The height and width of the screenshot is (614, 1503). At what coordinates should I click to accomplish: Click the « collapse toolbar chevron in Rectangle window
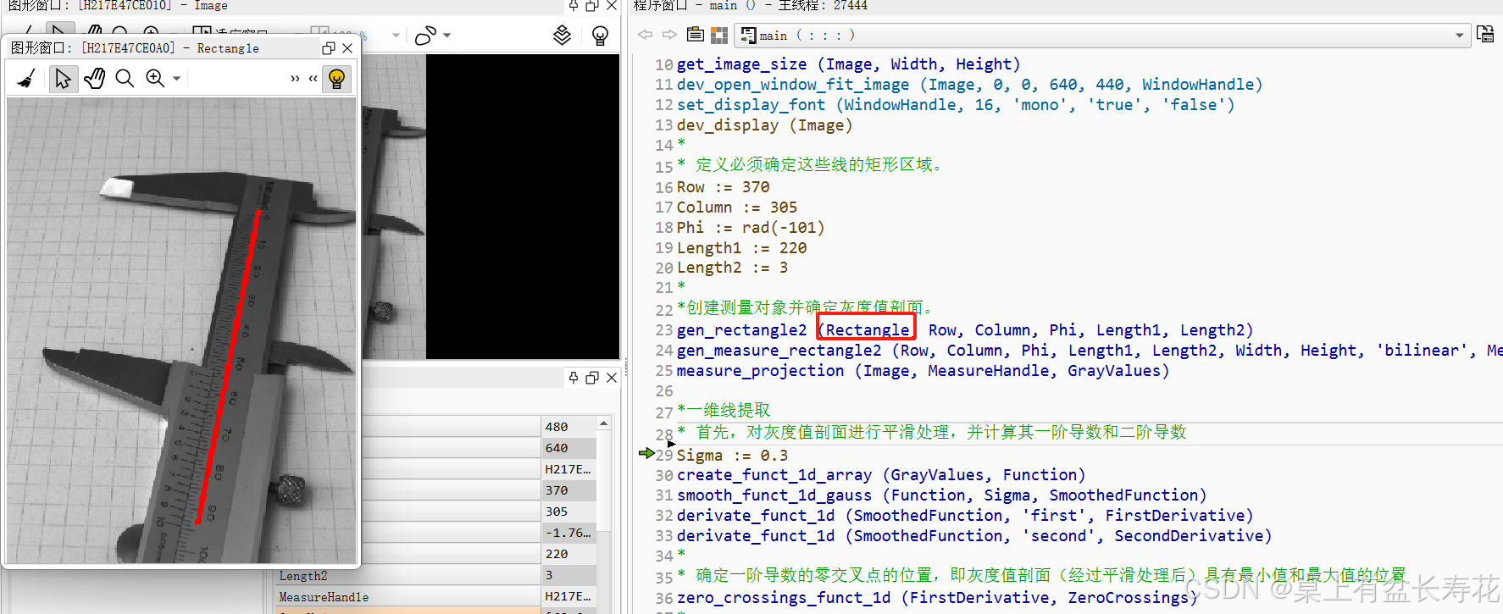click(313, 79)
